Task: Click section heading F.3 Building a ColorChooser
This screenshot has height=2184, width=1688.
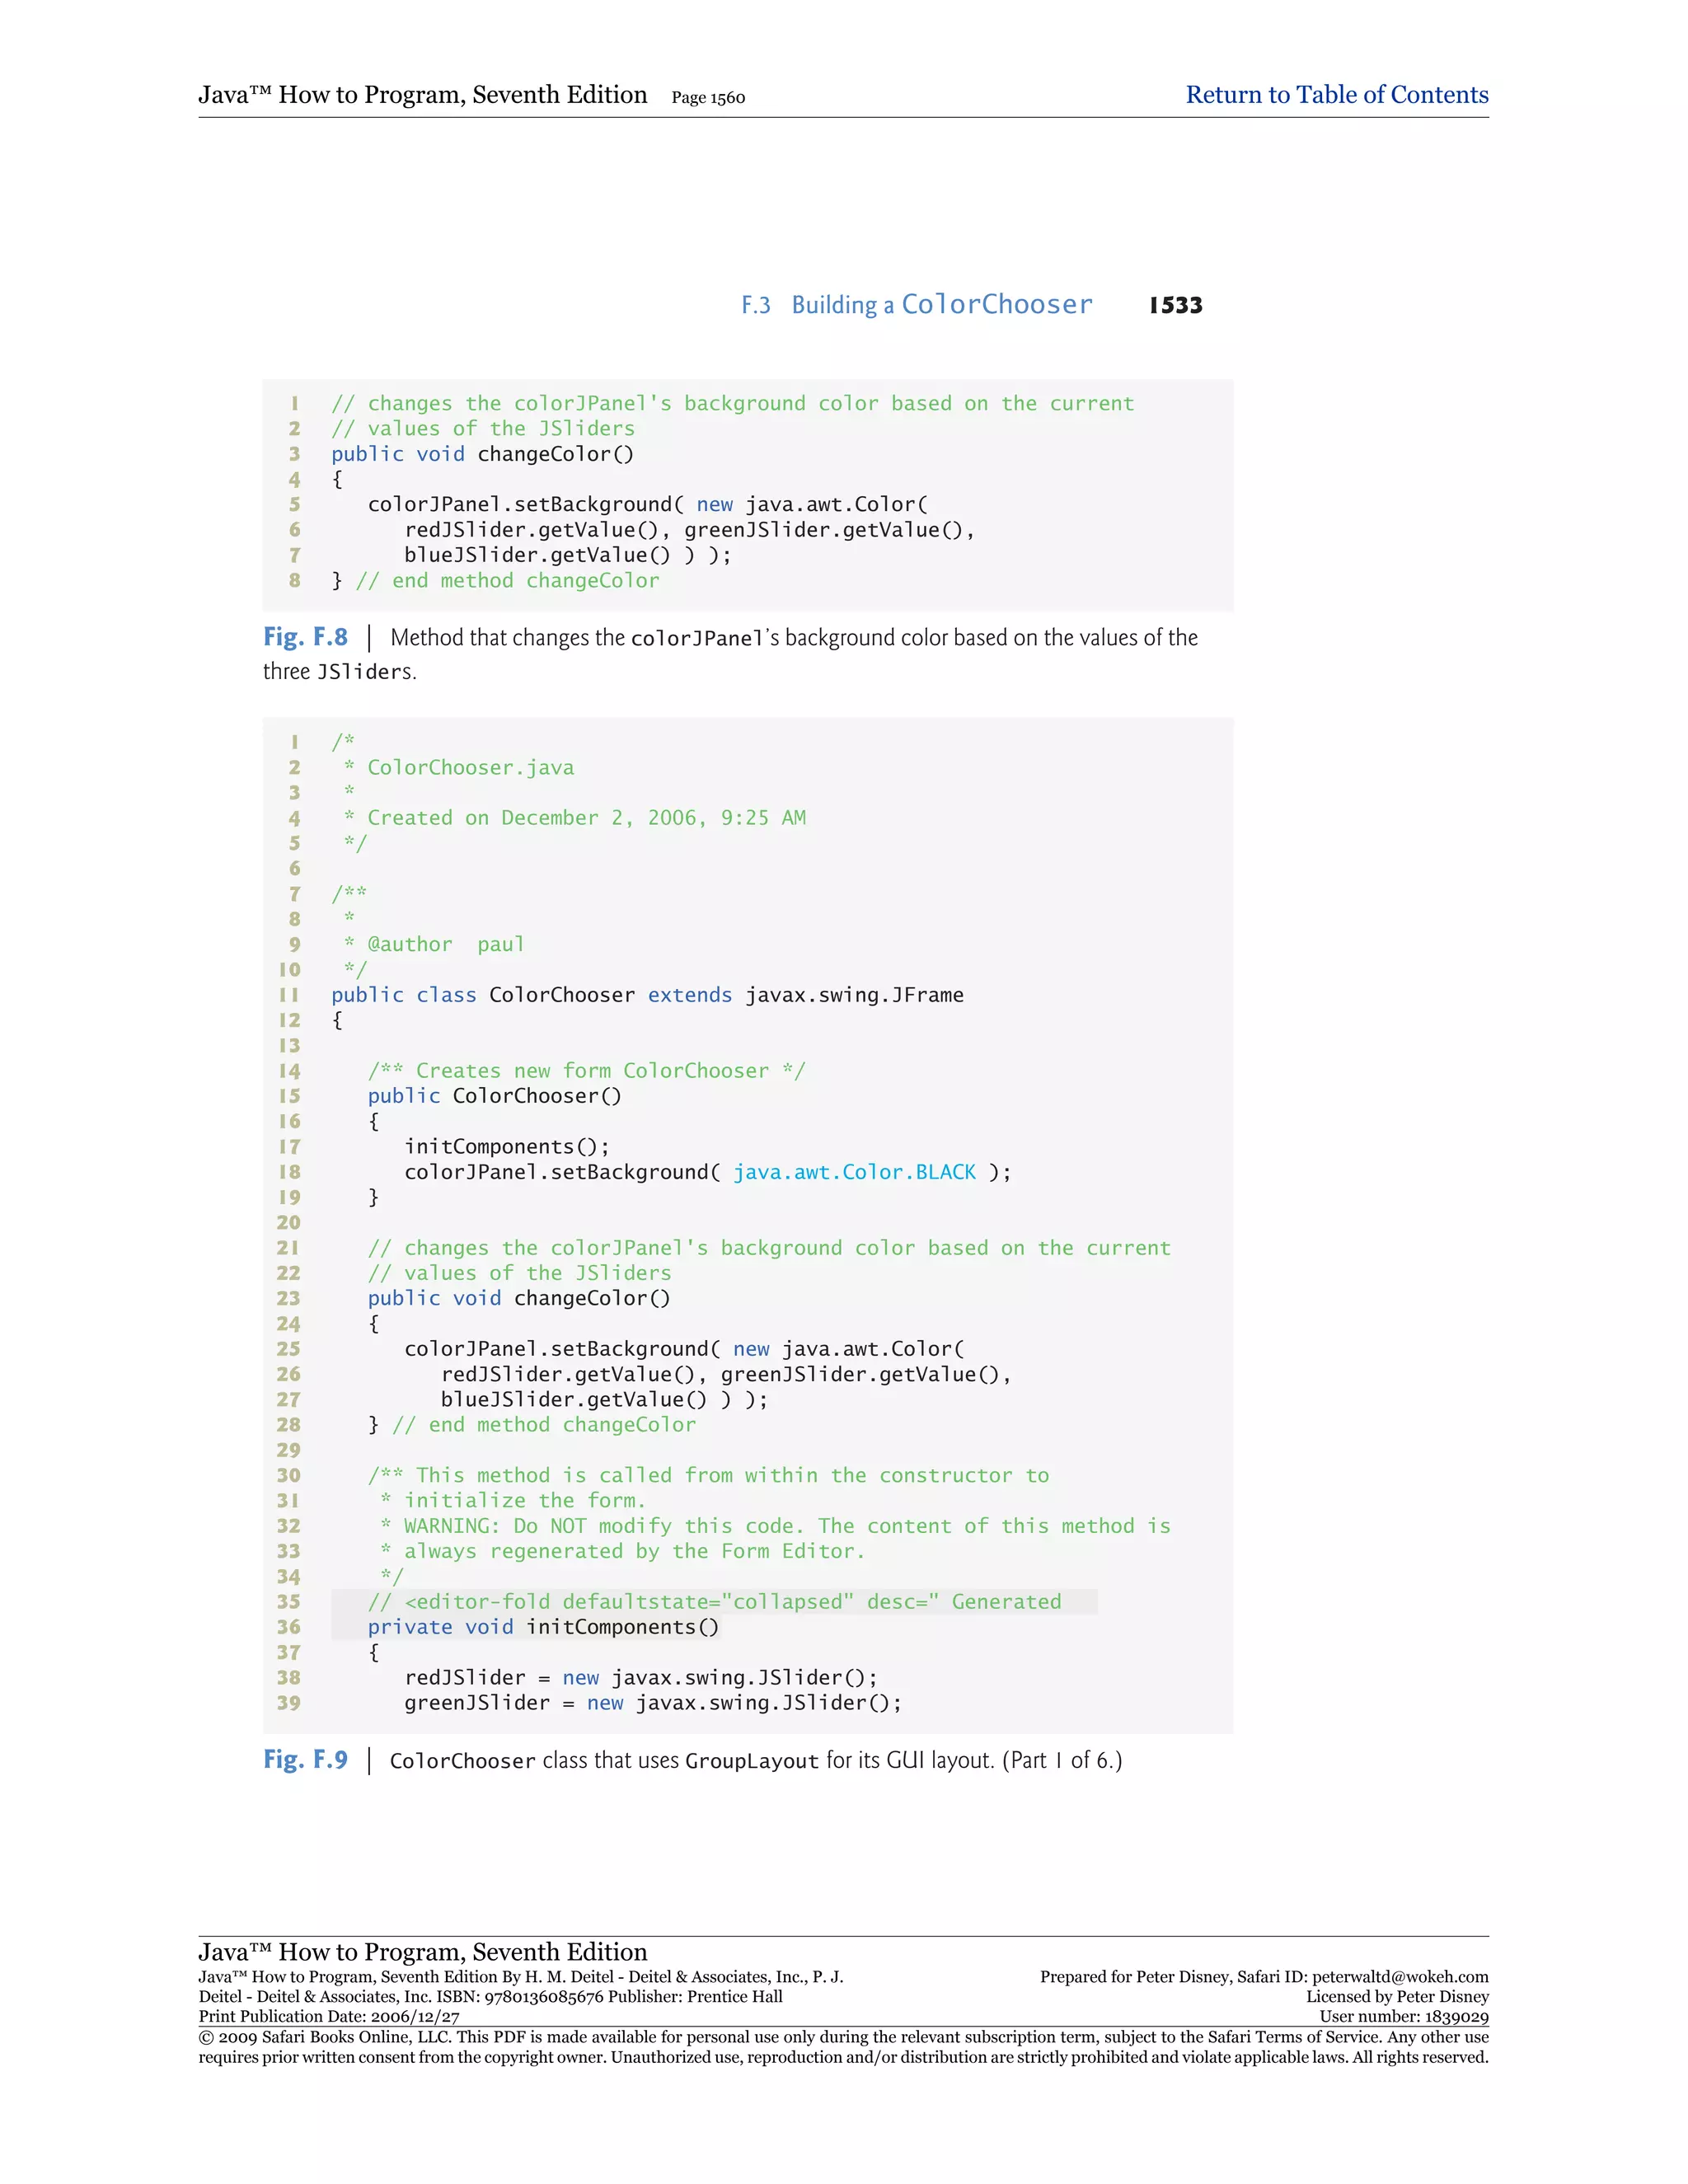Action: (916, 305)
